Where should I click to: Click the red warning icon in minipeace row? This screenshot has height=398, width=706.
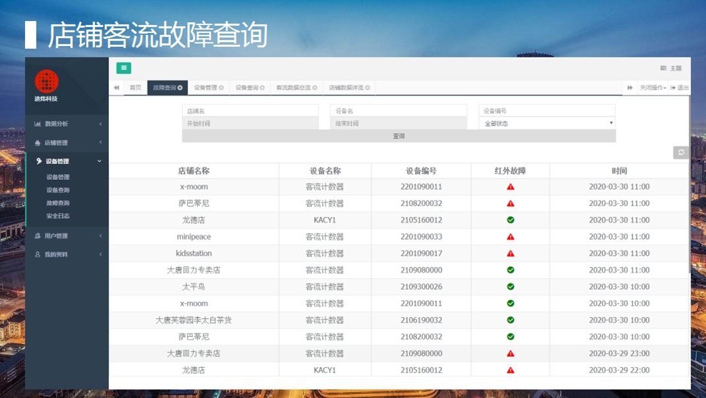[510, 237]
